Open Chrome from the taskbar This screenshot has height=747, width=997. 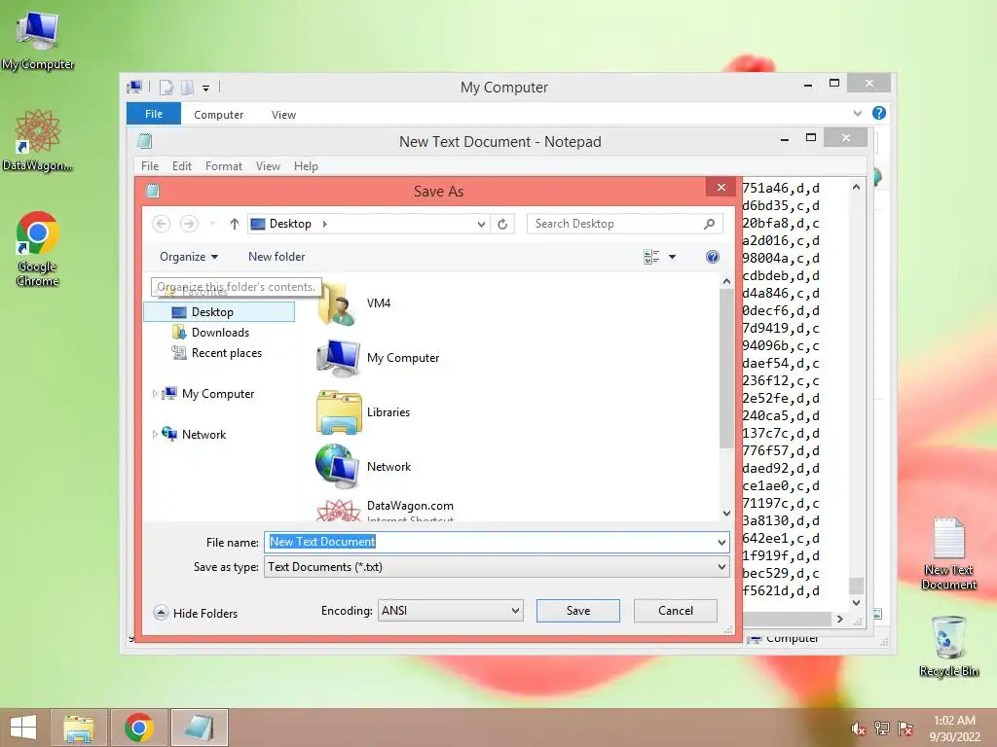click(139, 728)
